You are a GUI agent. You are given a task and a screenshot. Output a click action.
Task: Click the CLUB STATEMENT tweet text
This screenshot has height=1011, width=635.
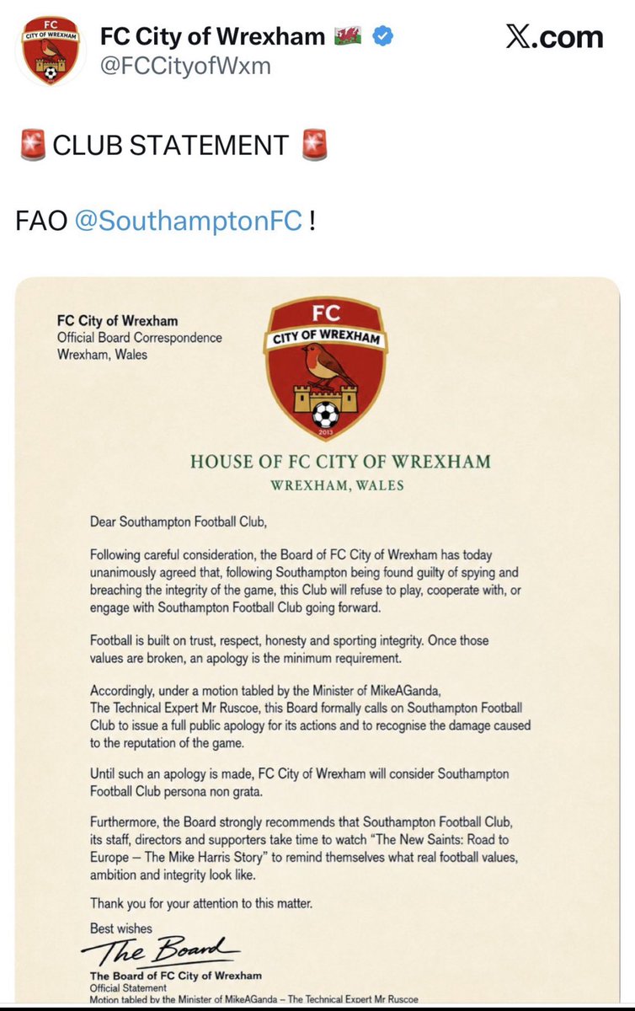coord(170,145)
